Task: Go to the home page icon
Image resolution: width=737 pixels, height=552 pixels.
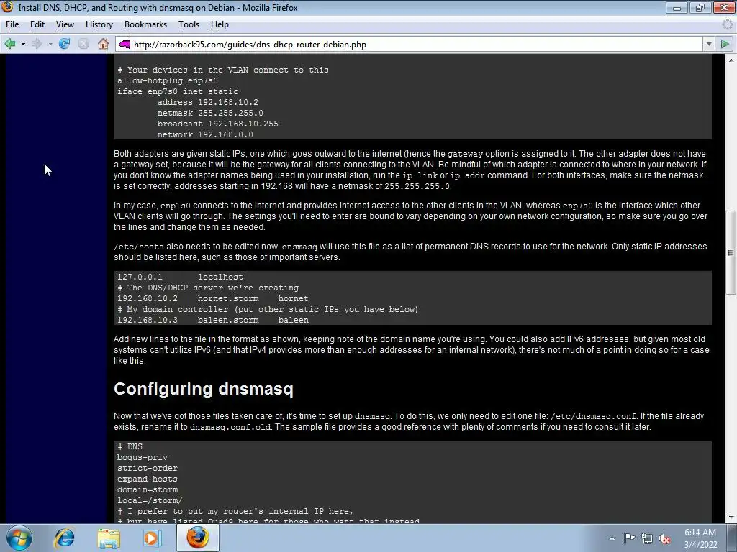Action: coord(104,44)
